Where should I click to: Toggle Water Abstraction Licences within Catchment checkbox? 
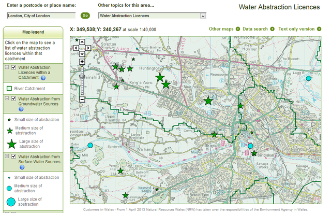pyautogui.click(x=14, y=67)
